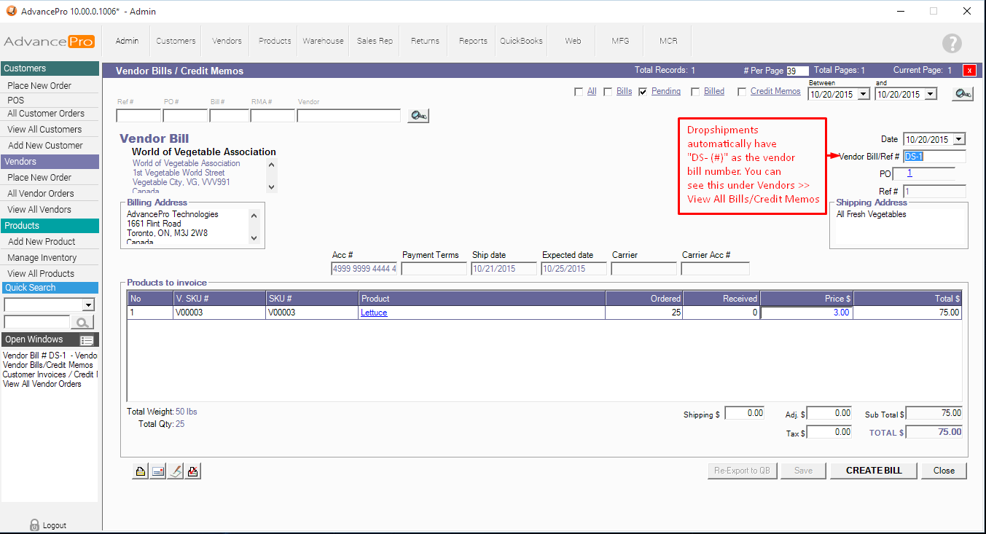
Task: Click the email envelope icon
Action: tap(157, 471)
